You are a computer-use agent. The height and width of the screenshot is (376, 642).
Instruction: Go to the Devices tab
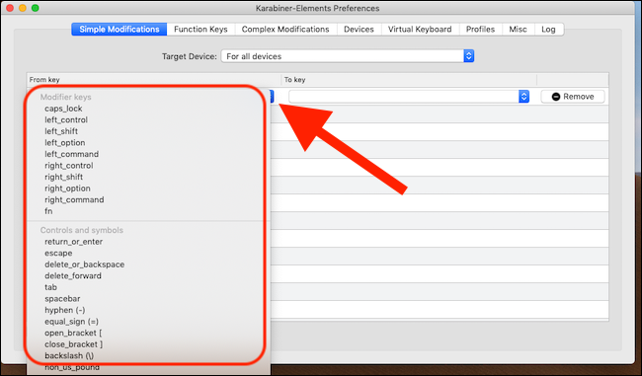tap(359, 29)
